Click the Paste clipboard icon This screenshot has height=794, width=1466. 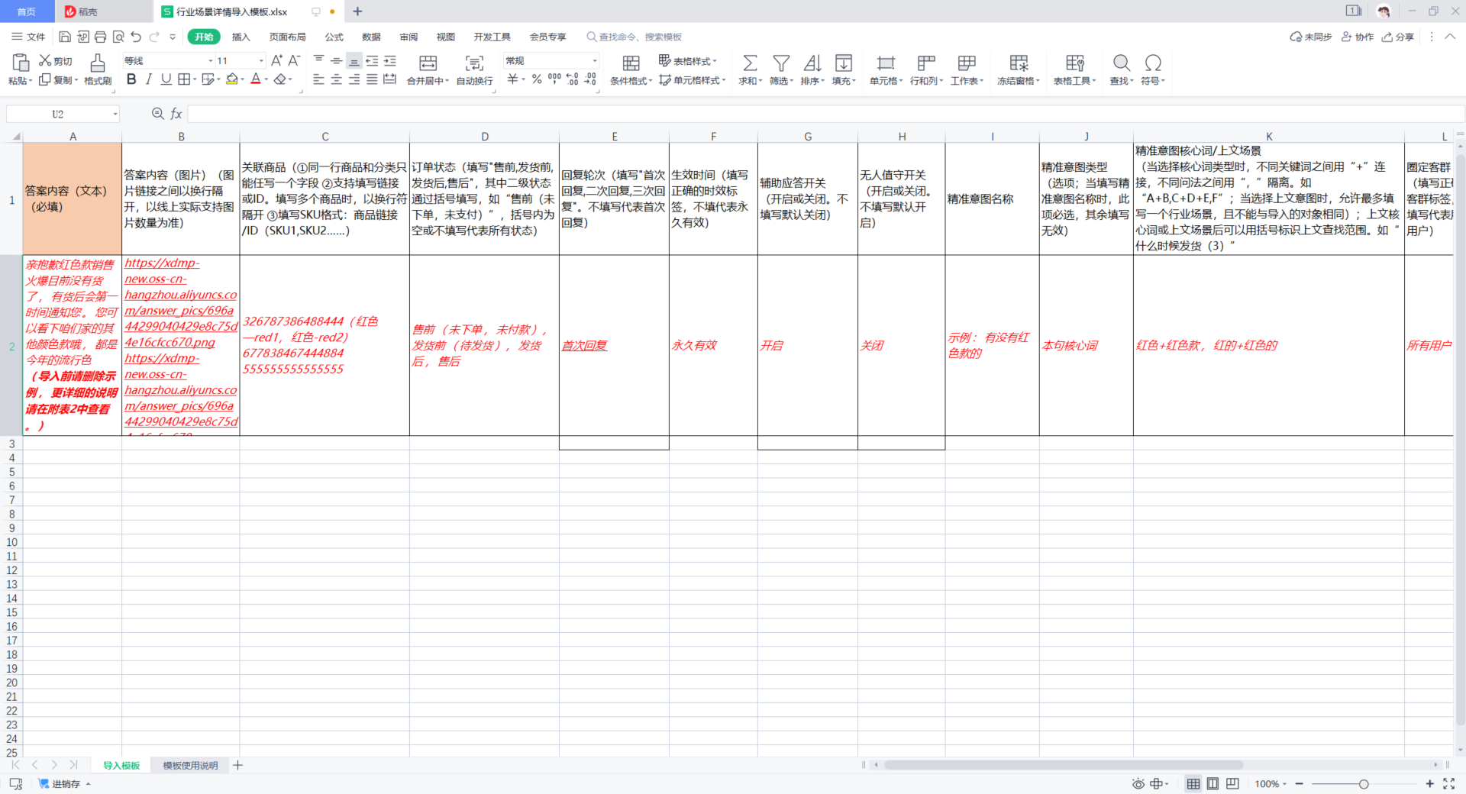click(21, 63)
